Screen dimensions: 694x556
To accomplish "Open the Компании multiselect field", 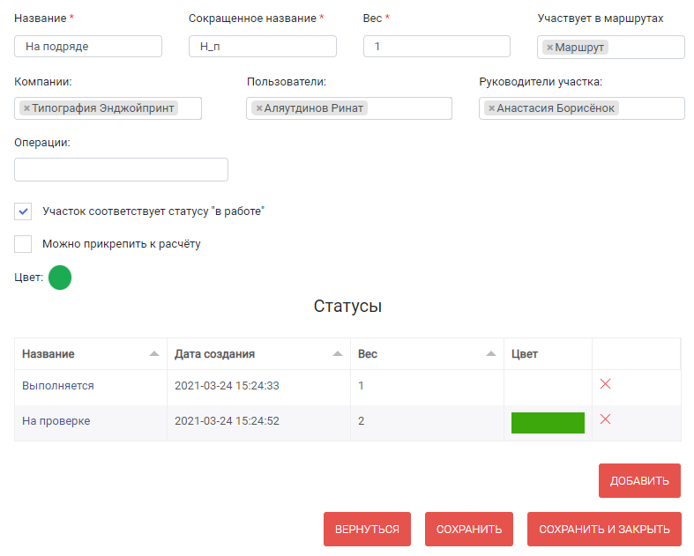I will 108,108.
